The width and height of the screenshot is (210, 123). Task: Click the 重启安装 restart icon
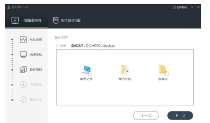[x=23, y=100]
